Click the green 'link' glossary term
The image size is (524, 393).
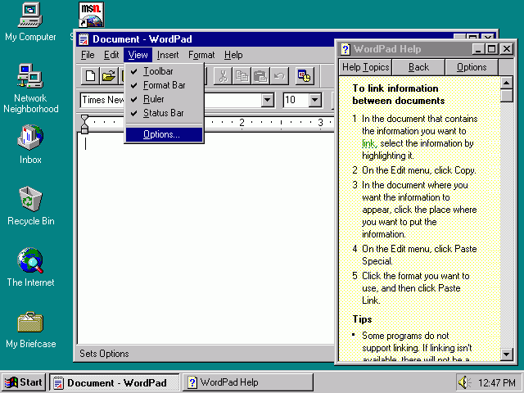pyautogui.click(x=369, y=143)
